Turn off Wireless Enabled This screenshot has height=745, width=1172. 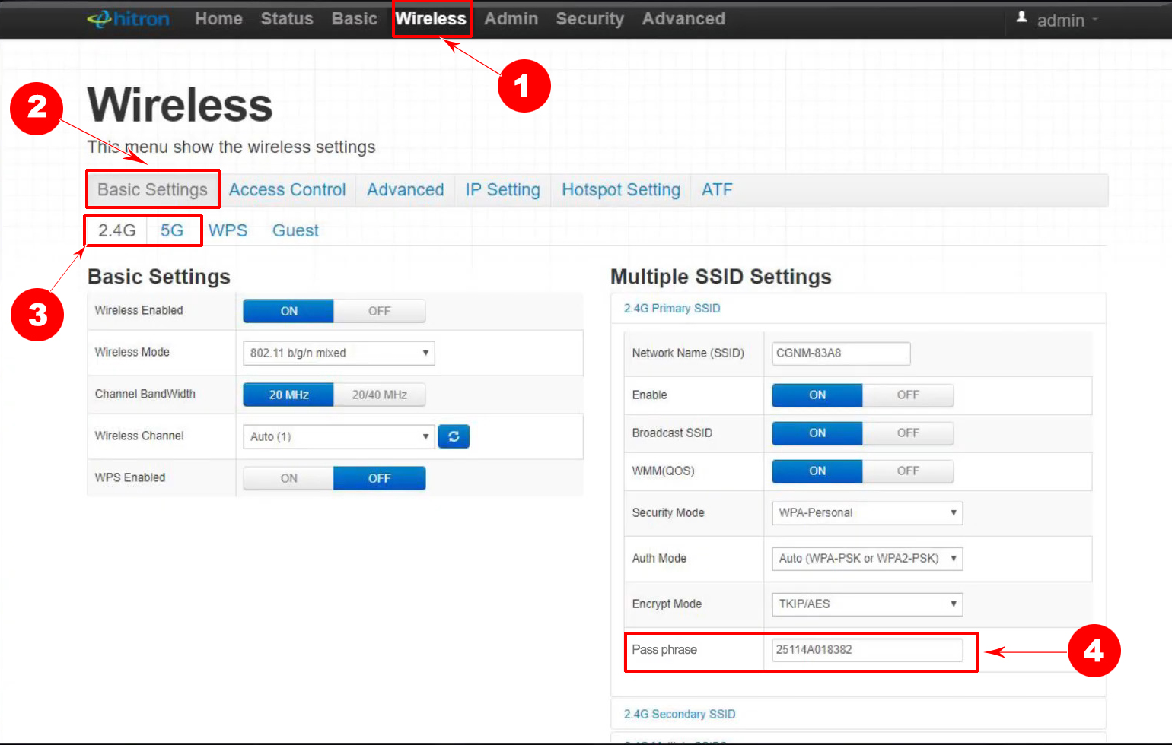click(379, 311)
